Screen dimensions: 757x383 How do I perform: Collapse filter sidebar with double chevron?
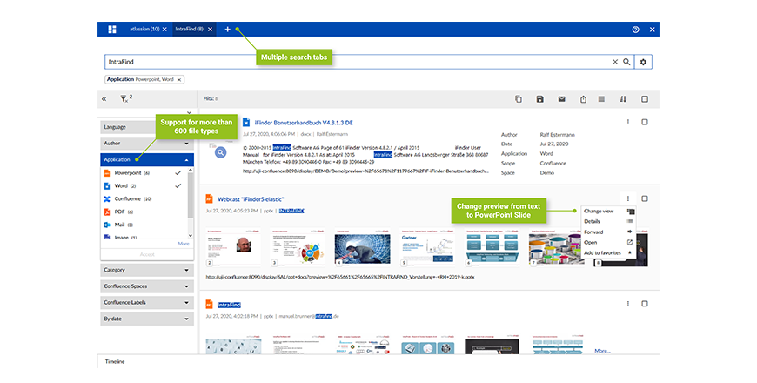[104, 99]
